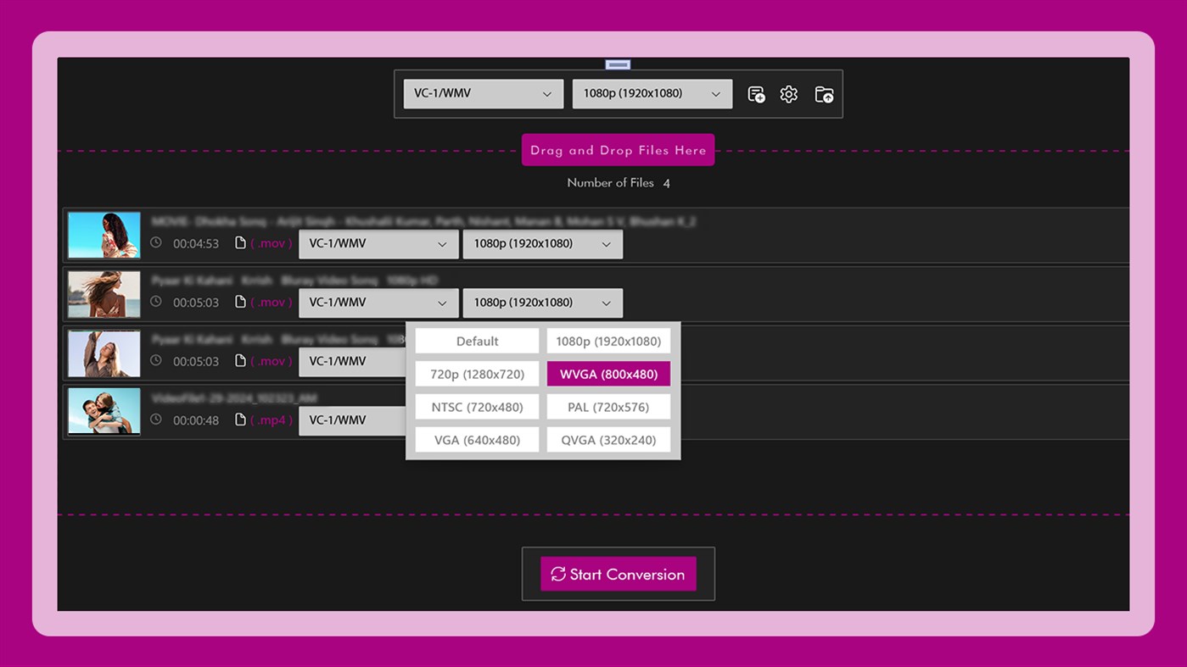Select VGA (640x480) resolution
This screenshot has width=1187, height=667.
click(476, 439)
